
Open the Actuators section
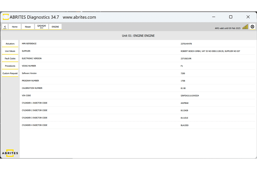10,44
